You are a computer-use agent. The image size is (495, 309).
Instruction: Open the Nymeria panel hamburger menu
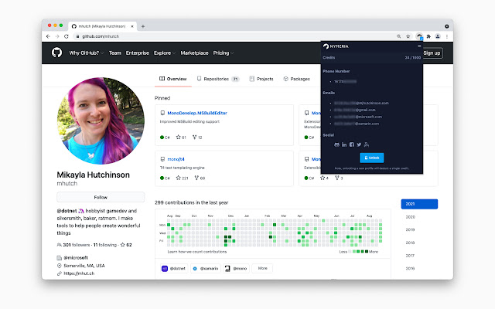pyautogui.click(x=419, y=46)
